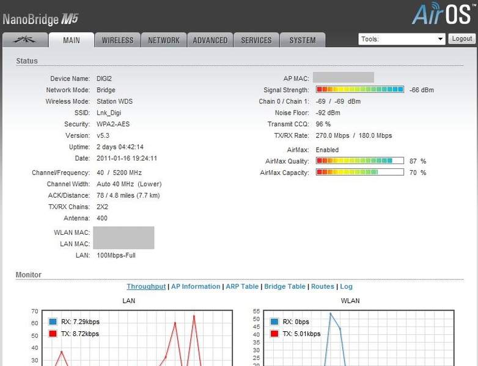Click the Signal Strength bar
This screenshot has height=366, width=478.
pos(359,90)
